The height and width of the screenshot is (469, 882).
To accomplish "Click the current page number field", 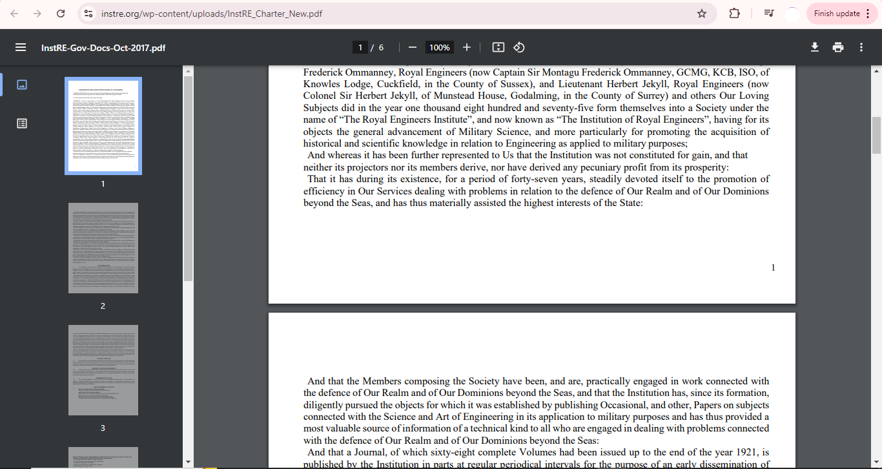I will [360, 47].
